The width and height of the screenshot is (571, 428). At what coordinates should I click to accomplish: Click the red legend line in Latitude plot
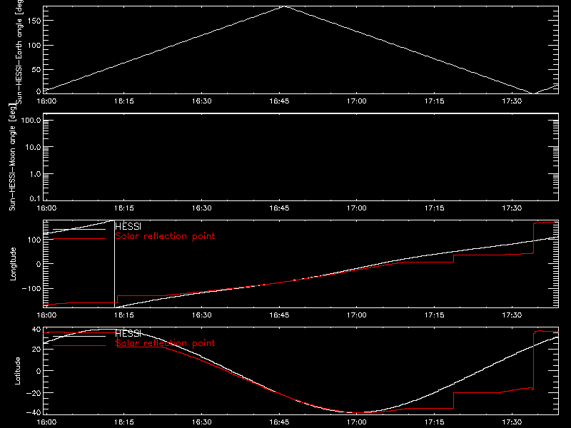tap(79, 346)
